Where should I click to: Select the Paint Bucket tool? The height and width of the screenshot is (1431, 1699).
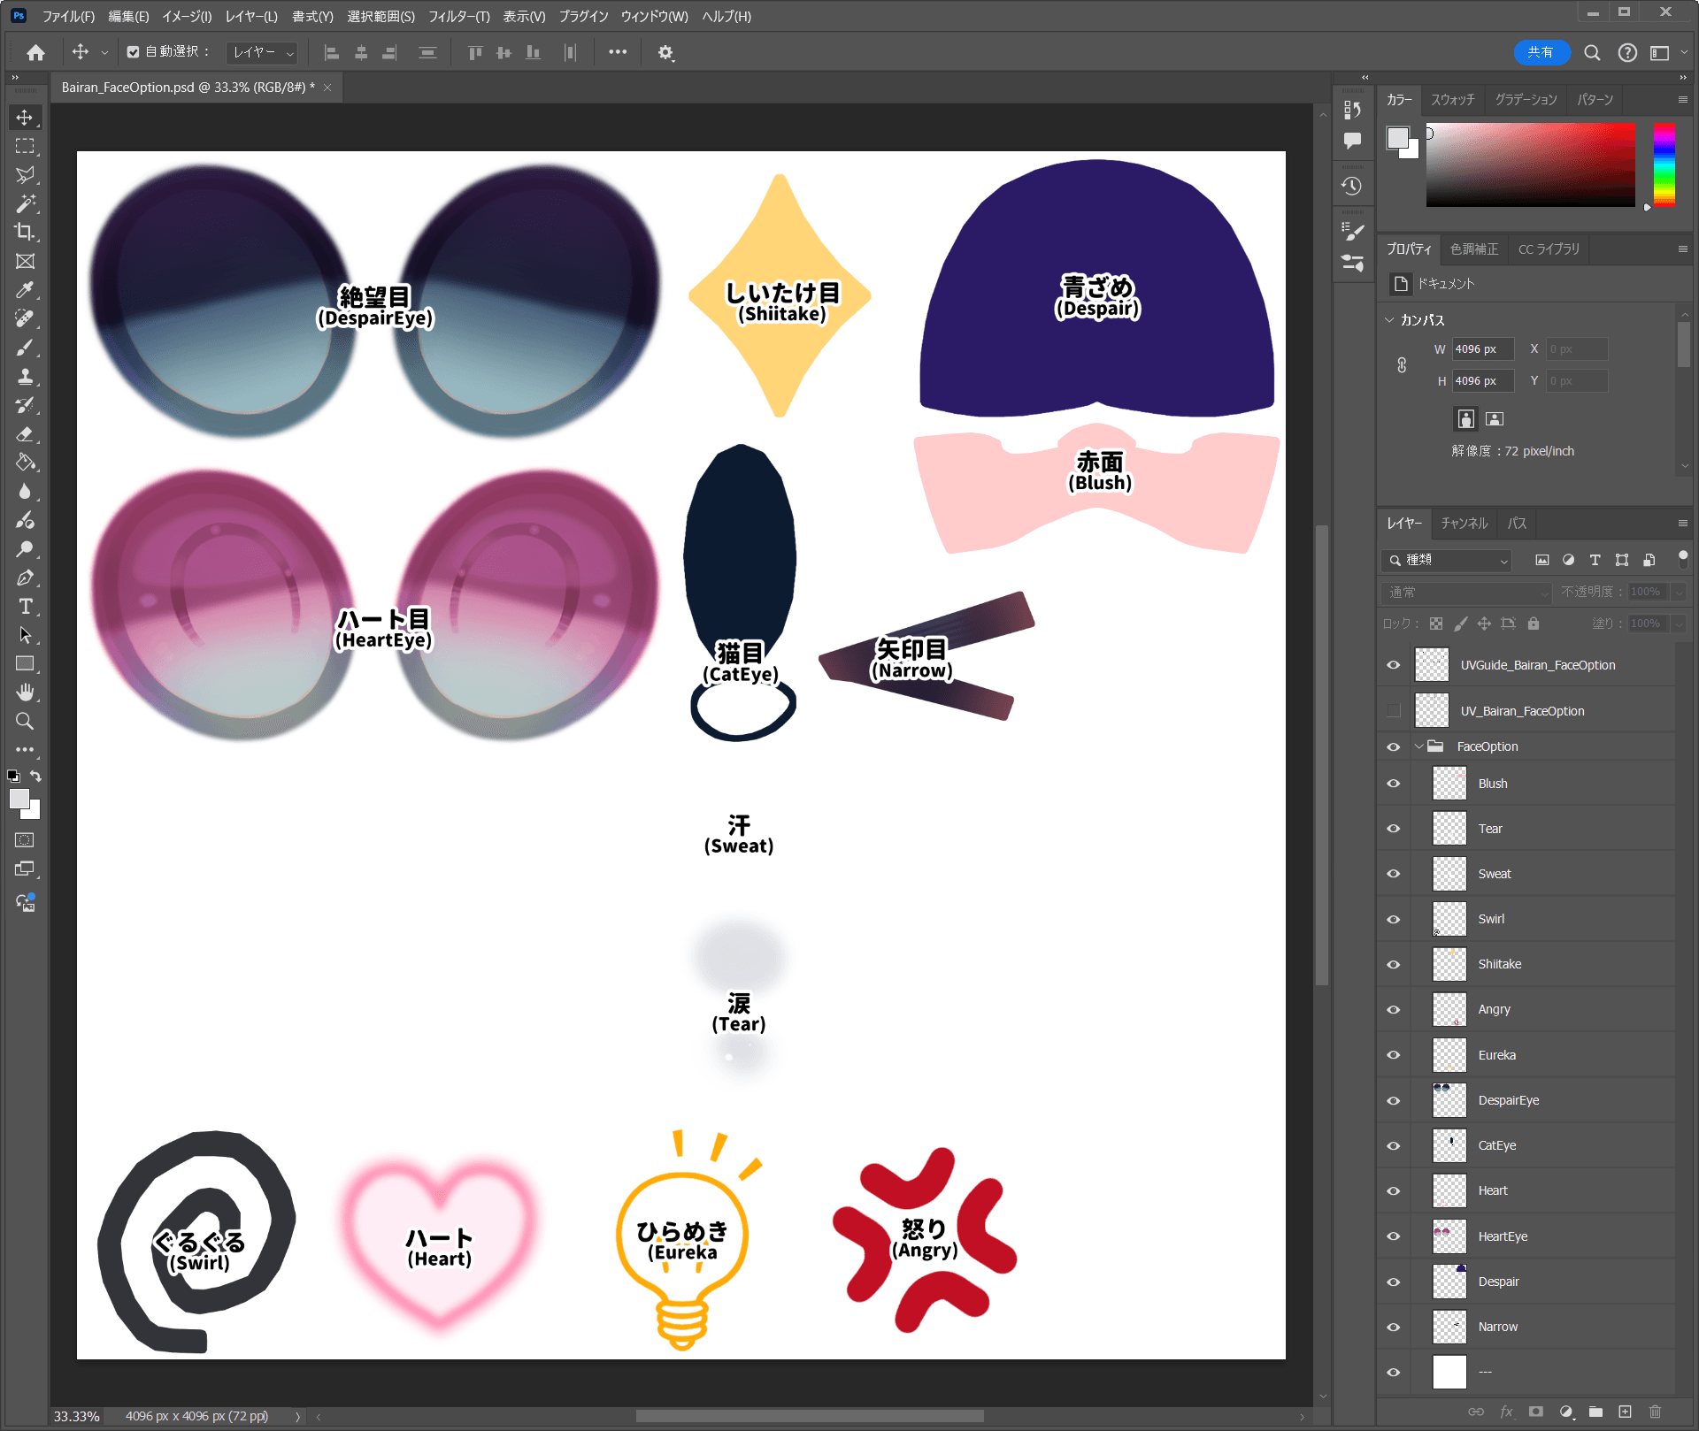pos(25,463)
